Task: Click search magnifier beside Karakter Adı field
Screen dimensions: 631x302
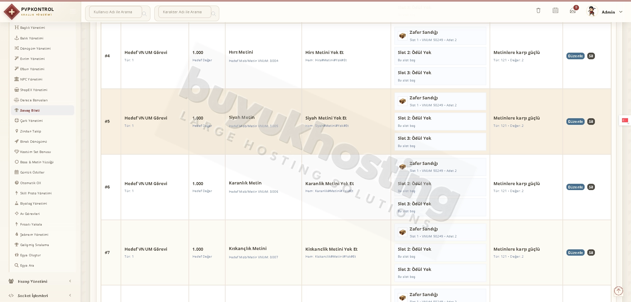Action: point(214,14)
